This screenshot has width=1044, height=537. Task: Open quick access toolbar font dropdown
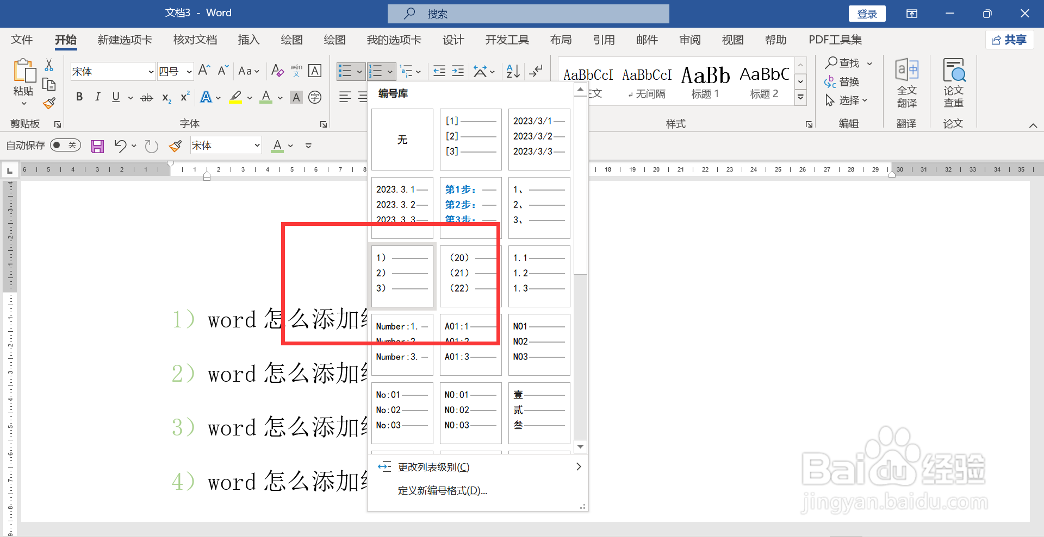[257, 145]
